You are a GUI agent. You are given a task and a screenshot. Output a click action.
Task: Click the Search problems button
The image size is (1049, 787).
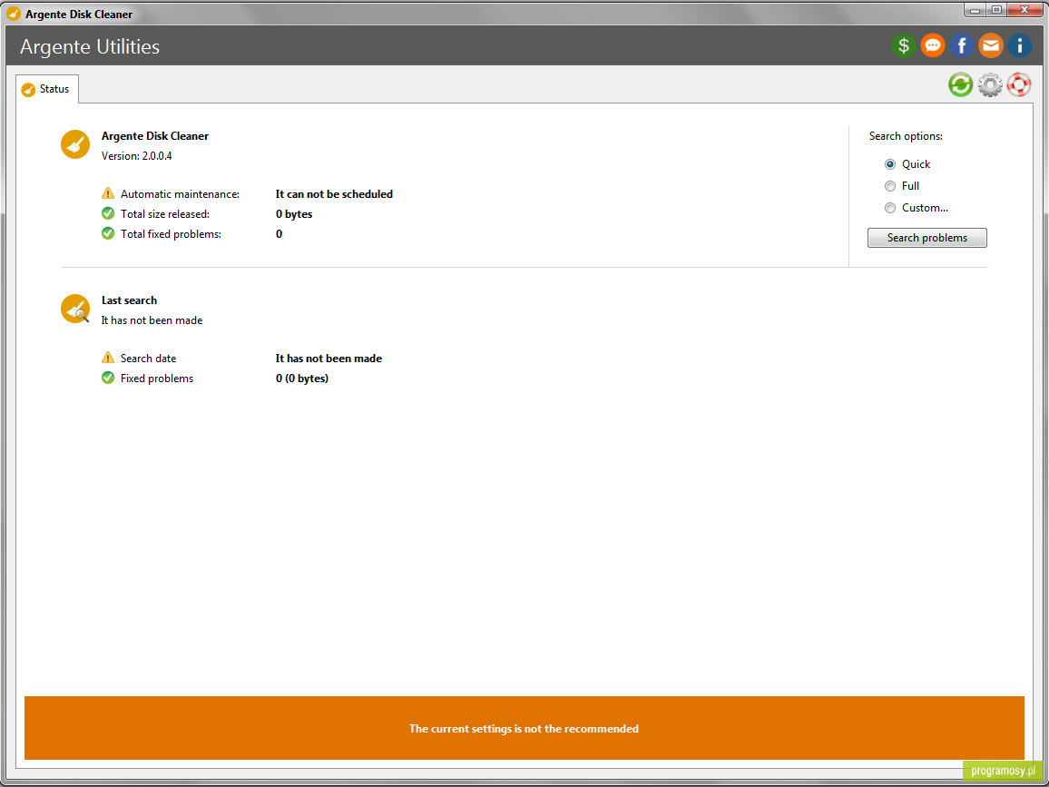point(927,238)
